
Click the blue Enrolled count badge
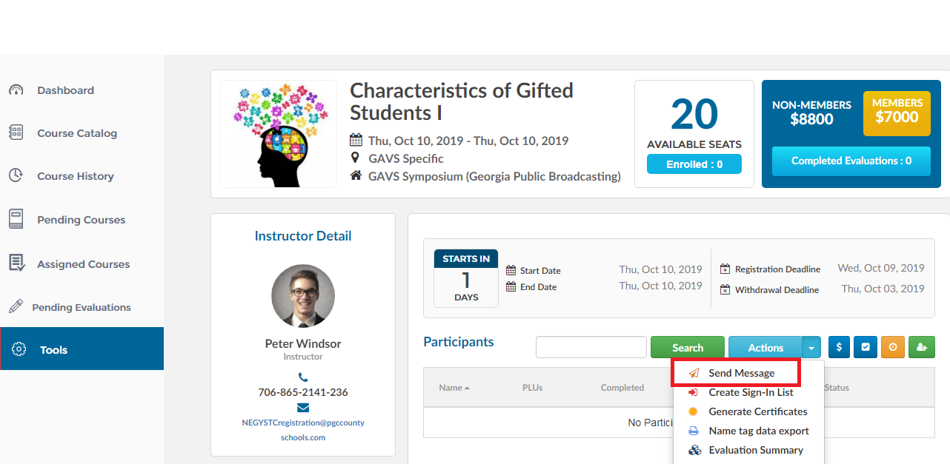pyautogui.click(x=694, y=164)
